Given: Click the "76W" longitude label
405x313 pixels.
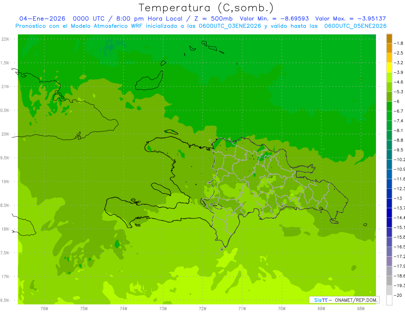Looking at the screenshot, I should click(x=44, y=309).
